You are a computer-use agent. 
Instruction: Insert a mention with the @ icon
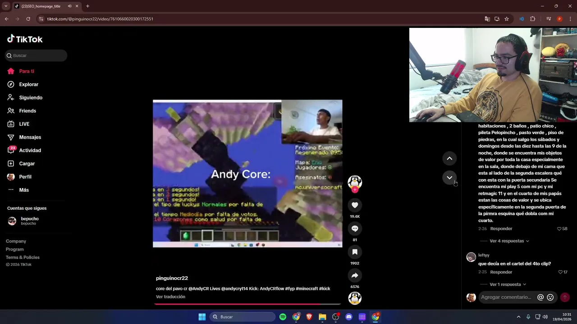pyautogui.click(x=540, y=297)
